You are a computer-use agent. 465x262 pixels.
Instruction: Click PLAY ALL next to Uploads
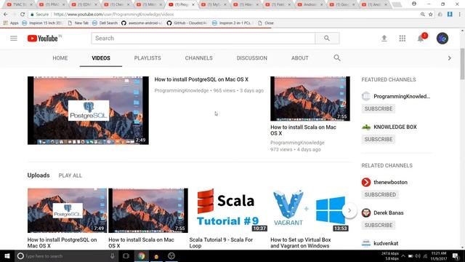tap(70, 175)
